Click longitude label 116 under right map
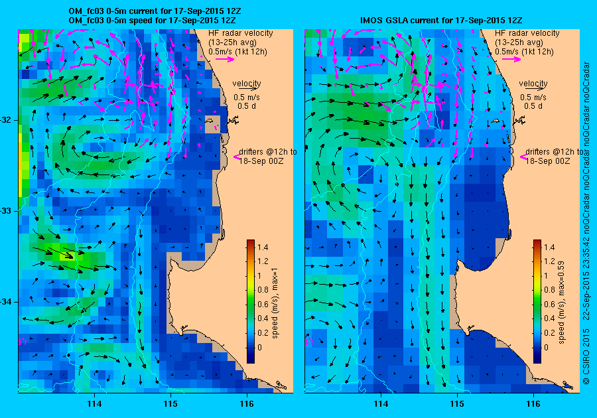Image resolution: width=597 pixels, height=418 pixels. pyautogui.click(x=533, y=404)
